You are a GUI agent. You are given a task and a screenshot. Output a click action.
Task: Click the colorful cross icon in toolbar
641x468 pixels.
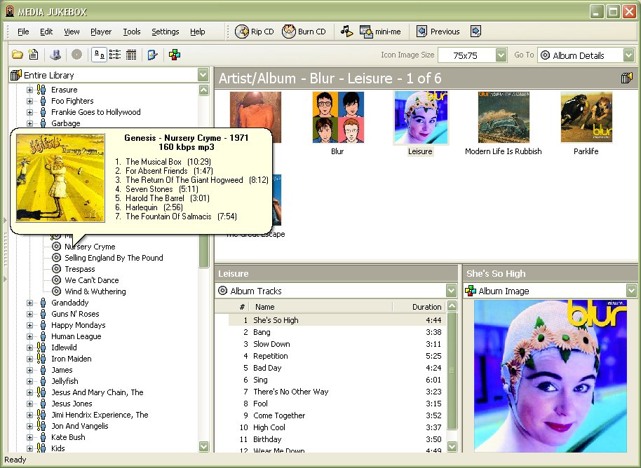click(x=175, y=55)
